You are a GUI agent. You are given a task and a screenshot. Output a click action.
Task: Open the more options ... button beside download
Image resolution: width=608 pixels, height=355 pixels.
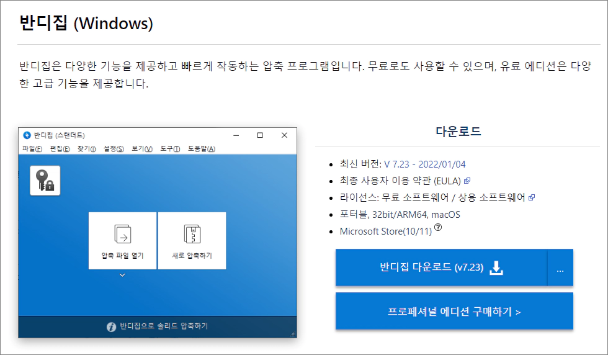[560, 267]
